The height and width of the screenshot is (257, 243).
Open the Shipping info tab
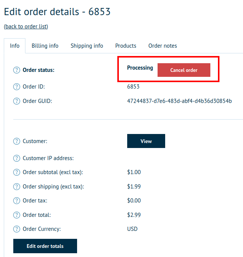(x=87, y=46)
